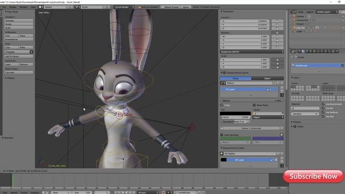Viewport: 345px width, 194px height.
Task: Lock Rotation W with the lock icon
Action: 278,37
